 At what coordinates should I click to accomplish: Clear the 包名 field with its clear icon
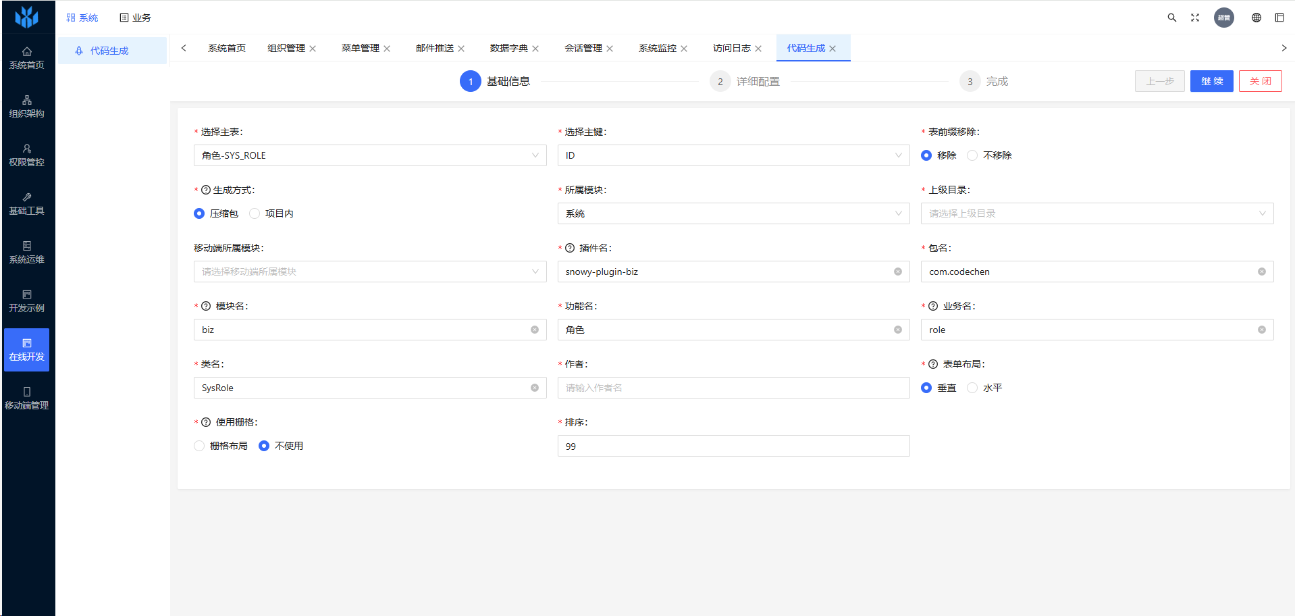[x=1262, y=272]
